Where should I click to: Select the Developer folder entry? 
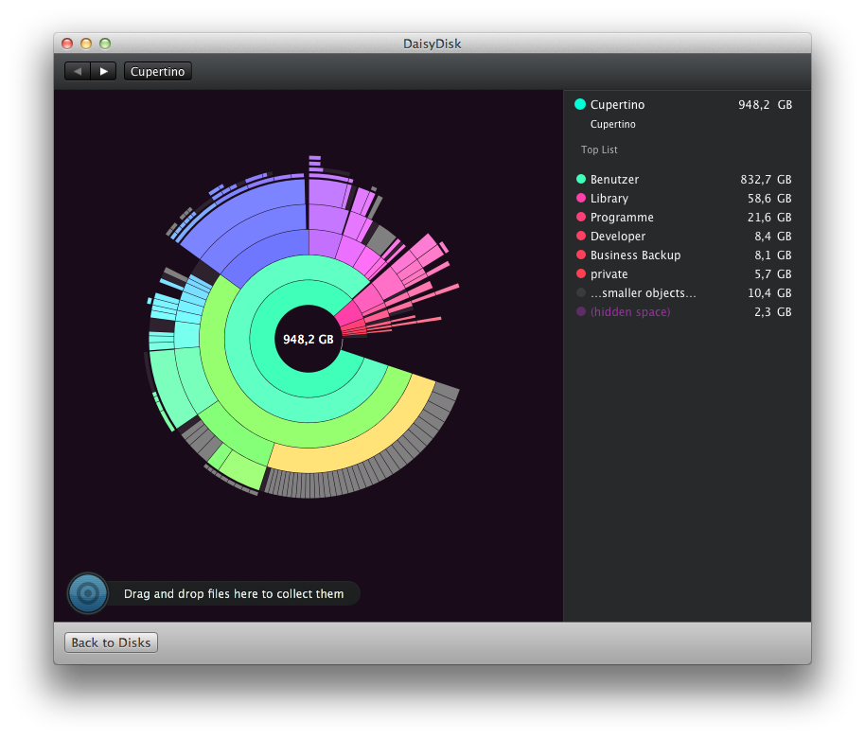click(684, 236)
